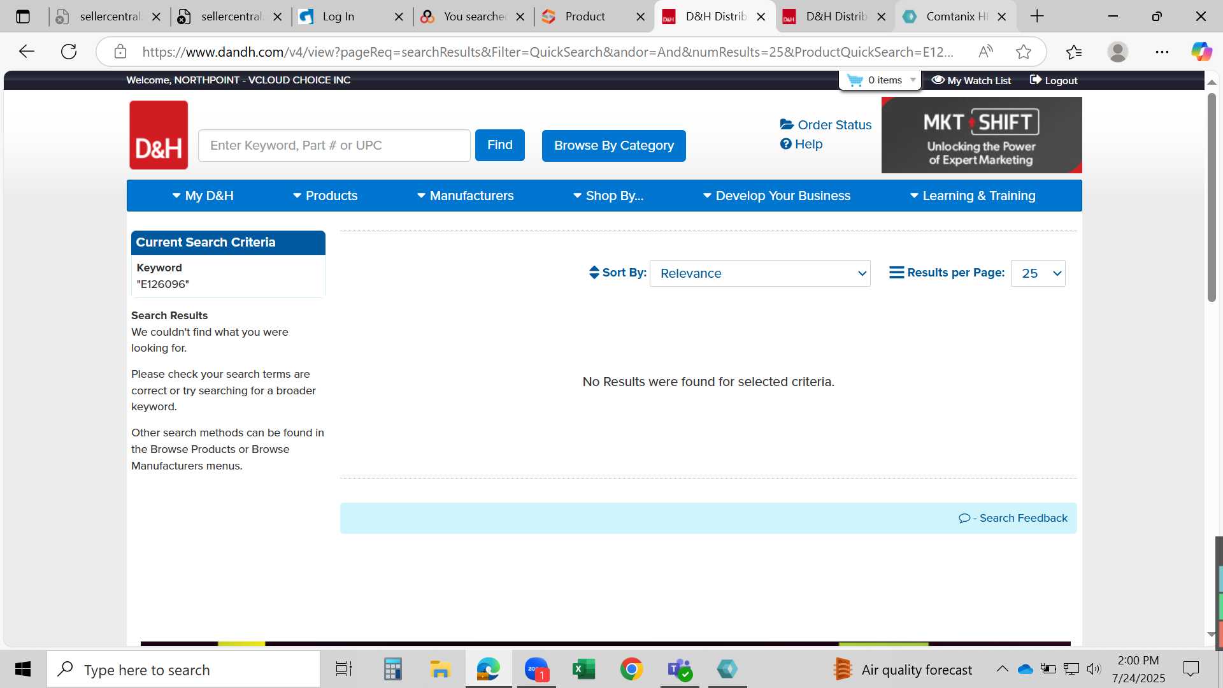Open the Favorites list icon

[1074, 52]
